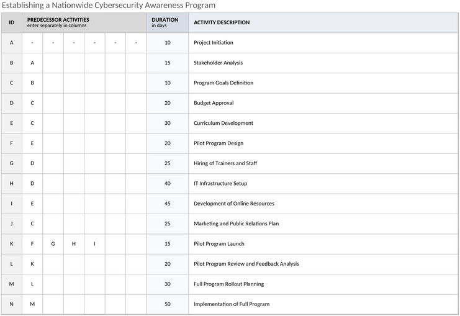Click predecessor 'D' in IT Infrastructure Setup row

point(32,183)
